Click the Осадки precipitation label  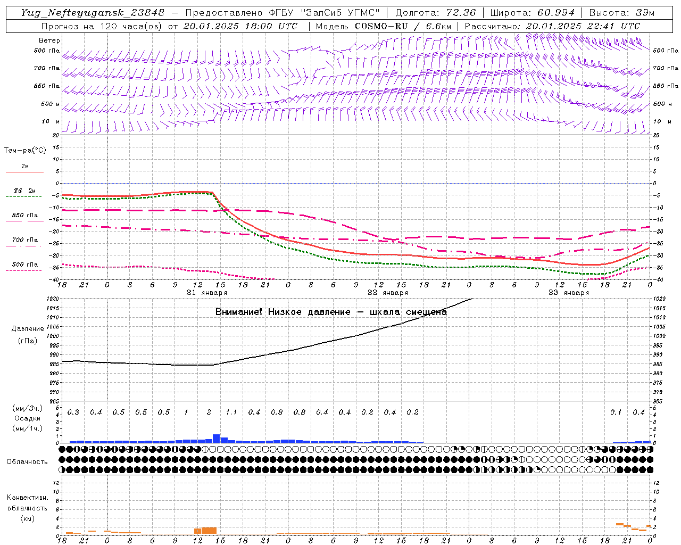pos(28,418)
